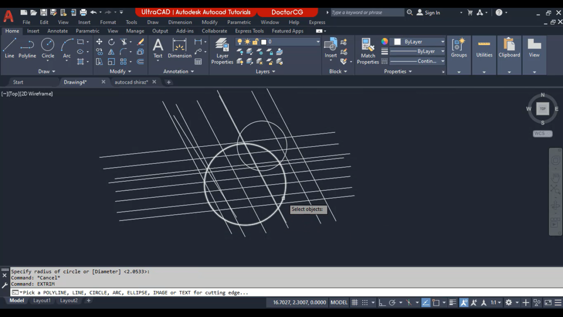
Task: Toggle annotation visibility in status bar
Action: pyautogui.click(x=464, y=303)
